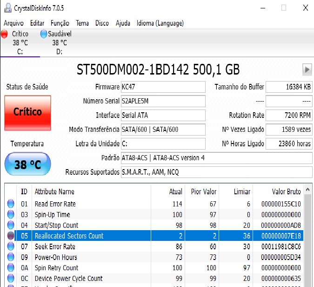This screenshot has width=314, height=287.
Task: Click status orb of Spin Retry Count row
Action: (11, 267)
